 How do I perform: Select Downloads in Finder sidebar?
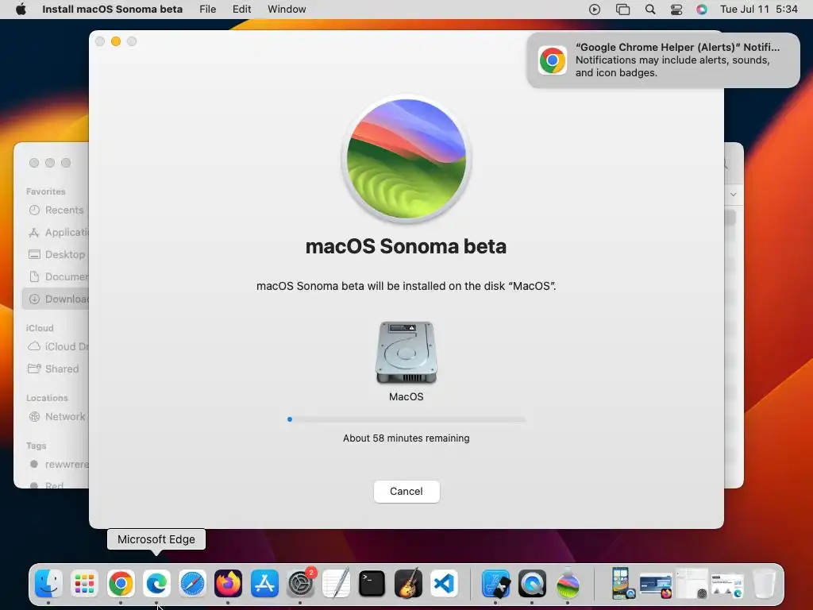click(56, 299)
